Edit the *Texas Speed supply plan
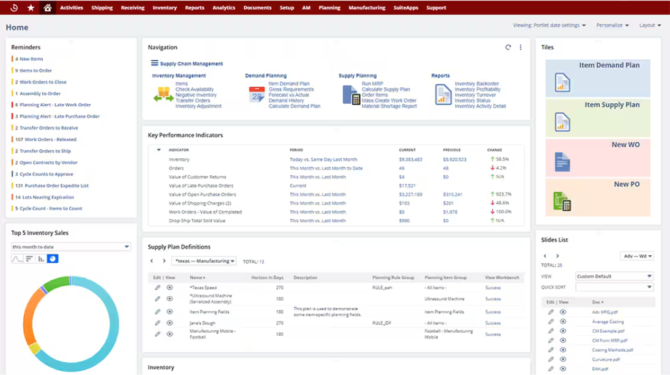 158,288
